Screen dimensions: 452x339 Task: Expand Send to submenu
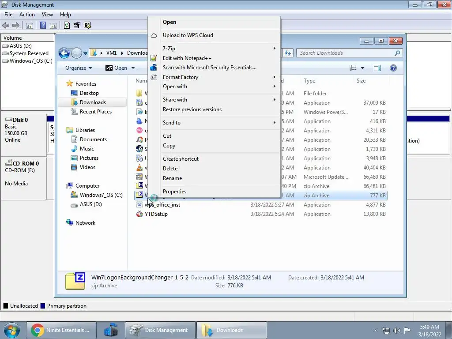pos(220,123)
